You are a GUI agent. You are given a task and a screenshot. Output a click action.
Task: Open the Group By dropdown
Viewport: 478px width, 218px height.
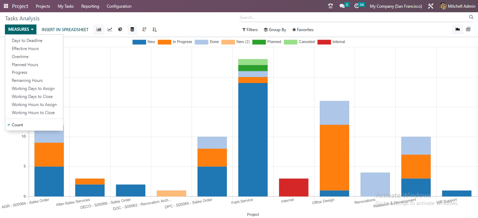coord(275,30)
